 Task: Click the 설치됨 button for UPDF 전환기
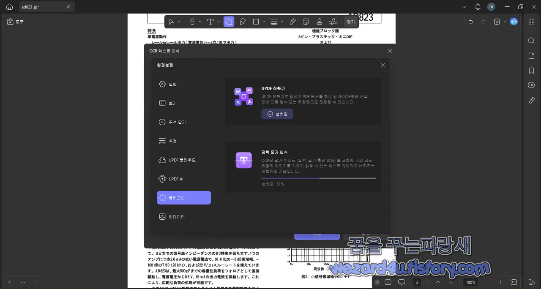(x=277, y=114)
